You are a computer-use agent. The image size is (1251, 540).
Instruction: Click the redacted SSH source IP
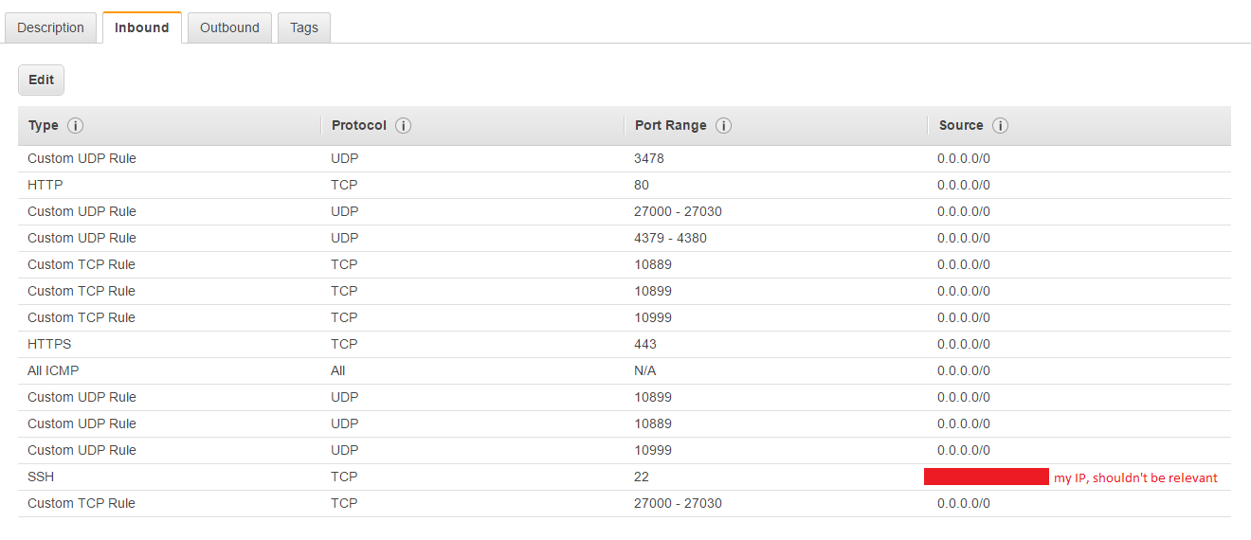pyautogui.click(x=986, y=477)
